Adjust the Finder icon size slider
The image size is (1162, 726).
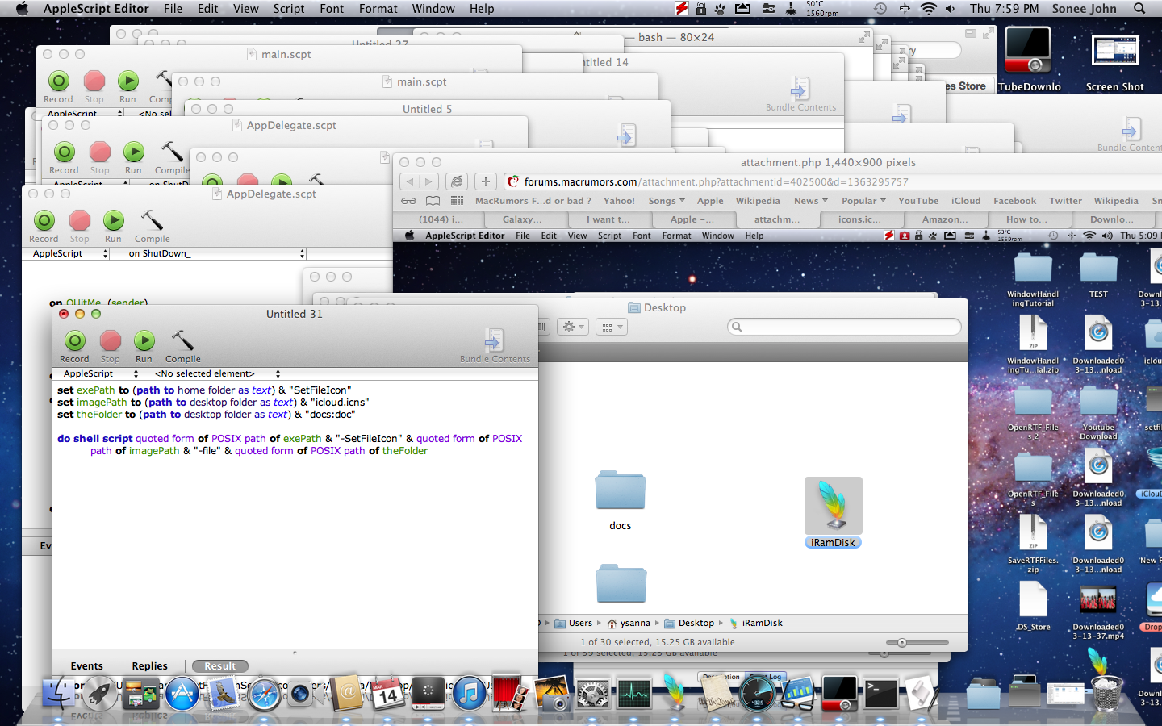tap(902, 643)
